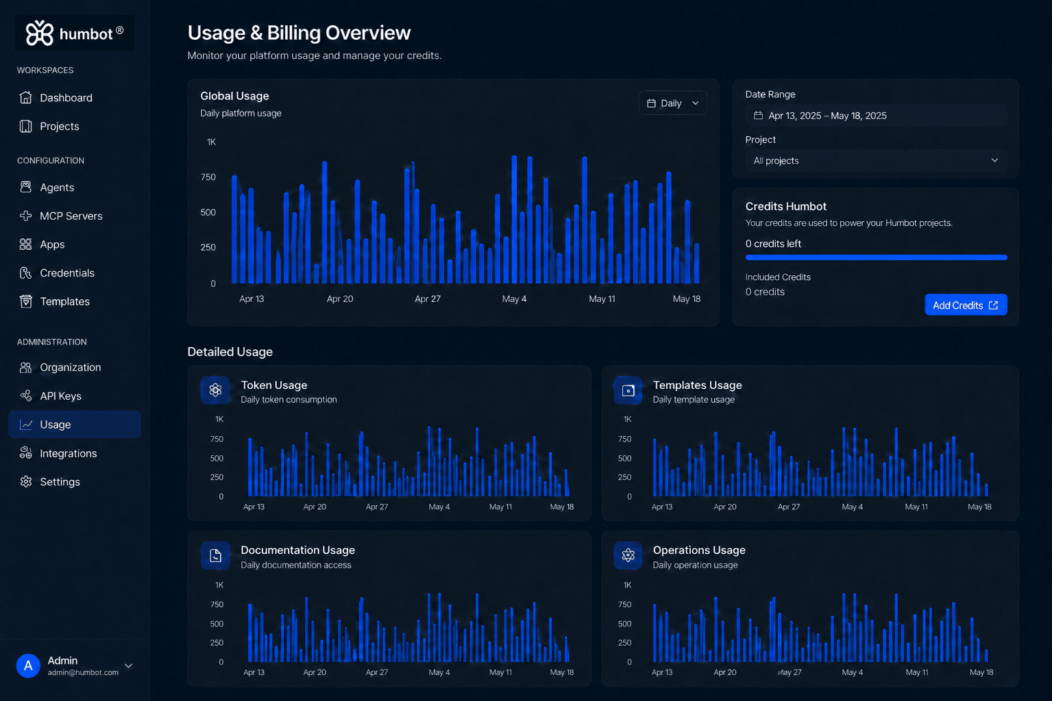The height and width of the screenshot is (701, 1052).
Task: Select Credentials in the sidebar
Action: (x=75, y=272)
